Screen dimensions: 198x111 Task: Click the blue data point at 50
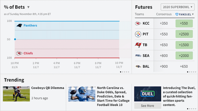click(15, 39)
